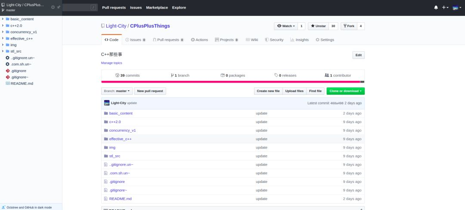
Task: Open latest commit hash 468a498
Action: [x=337, y=103]
